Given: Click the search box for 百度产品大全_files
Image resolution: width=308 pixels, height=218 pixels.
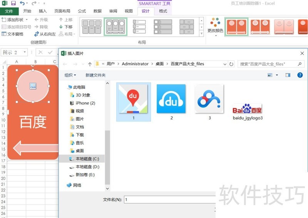Looking at the screenshot, I should point(271,64).
